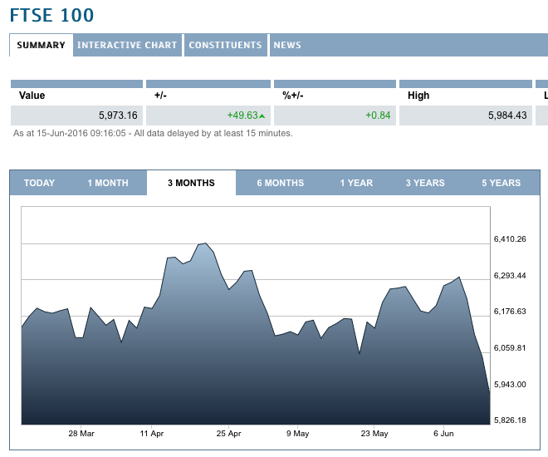The width and height of the screenshot is (548, 457).
Task: Click the Value column header
Action: click(x=32, y=96)
